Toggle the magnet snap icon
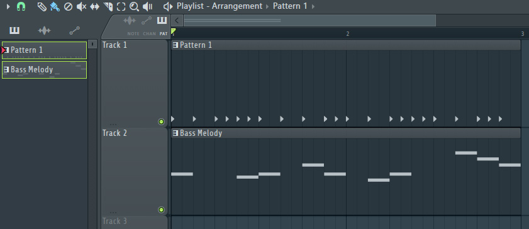This screenshot has height=229, width=529. (21, 6)
